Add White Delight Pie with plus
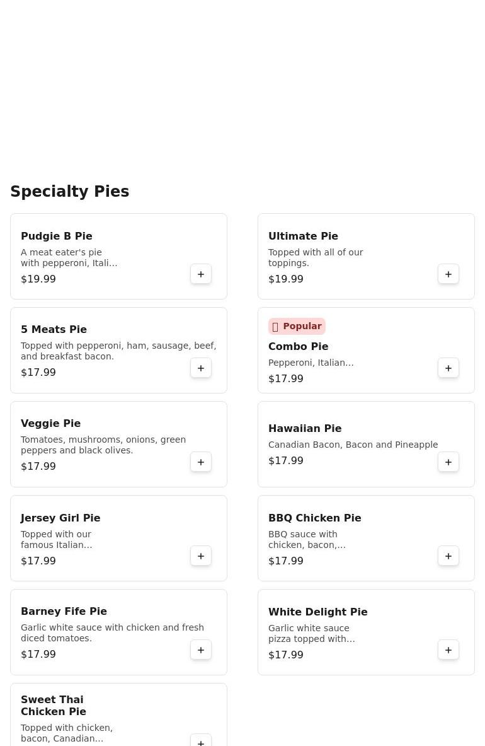Screen dimensions: 485x746 tap(448, 650)
